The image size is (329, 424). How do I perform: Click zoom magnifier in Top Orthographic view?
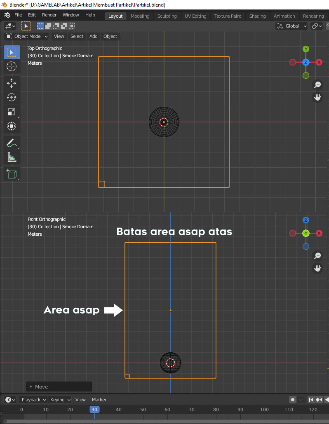[317, 84]
